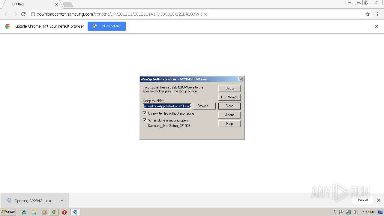The width and height of the screenshot is (384, 216).
Task: Close WinZip Self-Extractor with the title bar X
Action: (240, 79)
